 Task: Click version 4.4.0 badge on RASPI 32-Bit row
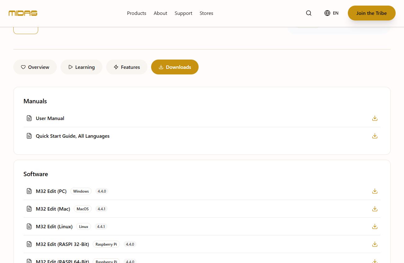[x=130, y=244]
